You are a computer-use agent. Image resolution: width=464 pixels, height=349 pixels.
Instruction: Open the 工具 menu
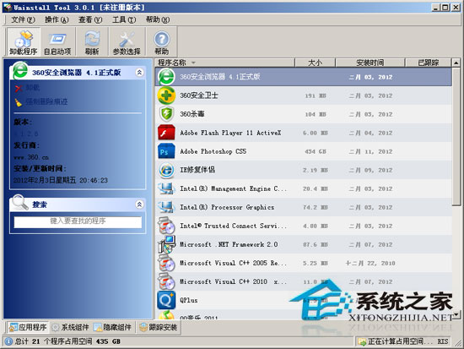click(x=124, y=19)
